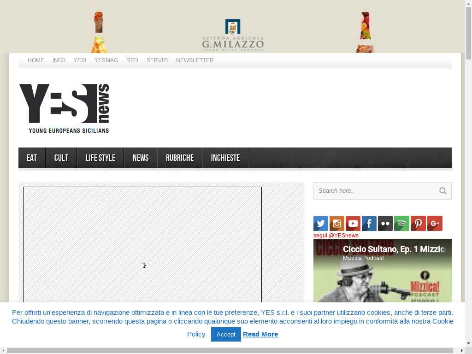Open the YESMAG menu item
This screenshot has width=472, height=354.
click(106, 60)
